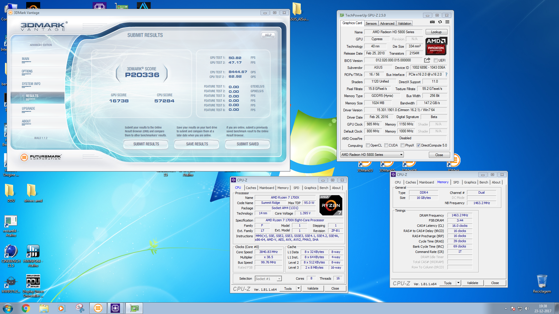Open the SPD tab in CPU-Z Memory window
The height and width of the screenshot is (314, 559).
click(x=456, y=182)
